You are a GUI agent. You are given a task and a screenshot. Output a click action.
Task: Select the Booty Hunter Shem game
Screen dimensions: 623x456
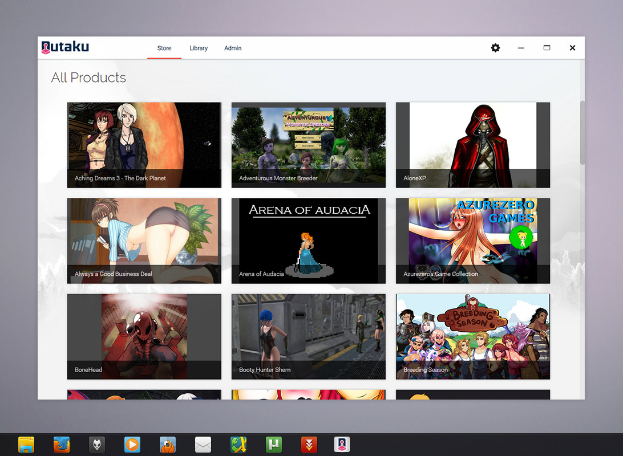308,336
